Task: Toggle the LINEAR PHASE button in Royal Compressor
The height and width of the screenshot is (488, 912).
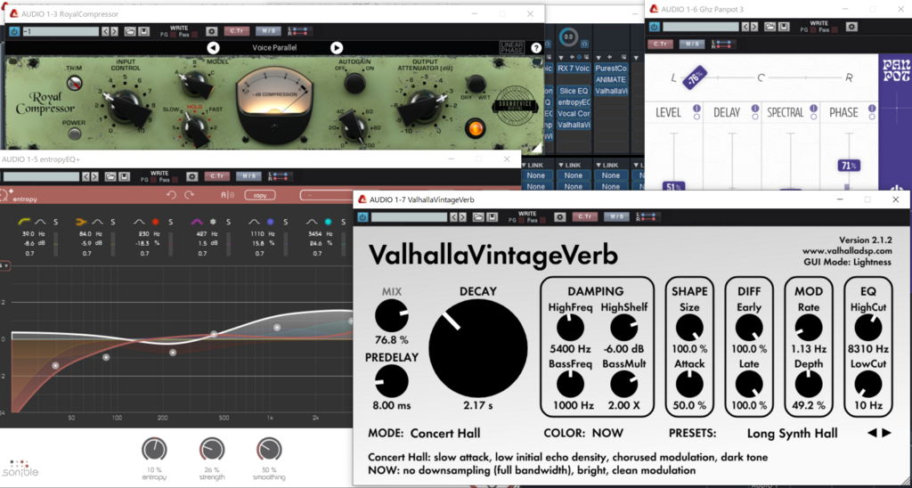Action: tap(511, 48)
